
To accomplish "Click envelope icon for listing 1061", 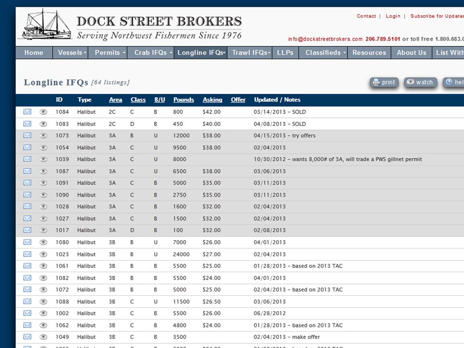I will point(27,266).
